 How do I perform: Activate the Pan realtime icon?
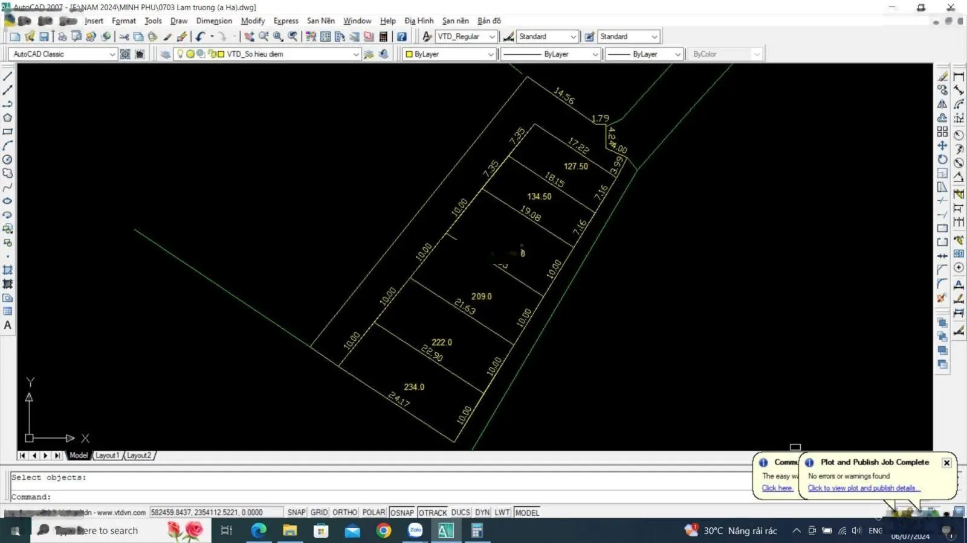tap(249, 37)
